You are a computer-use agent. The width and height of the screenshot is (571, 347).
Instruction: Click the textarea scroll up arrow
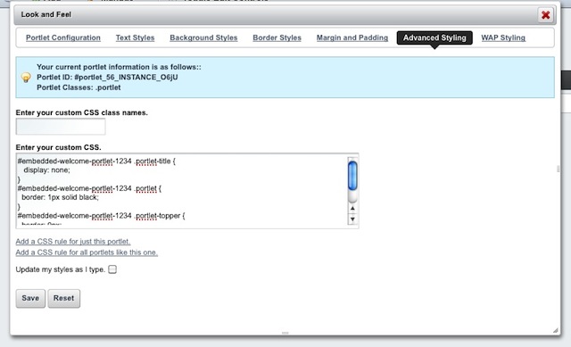click(352, 209)
